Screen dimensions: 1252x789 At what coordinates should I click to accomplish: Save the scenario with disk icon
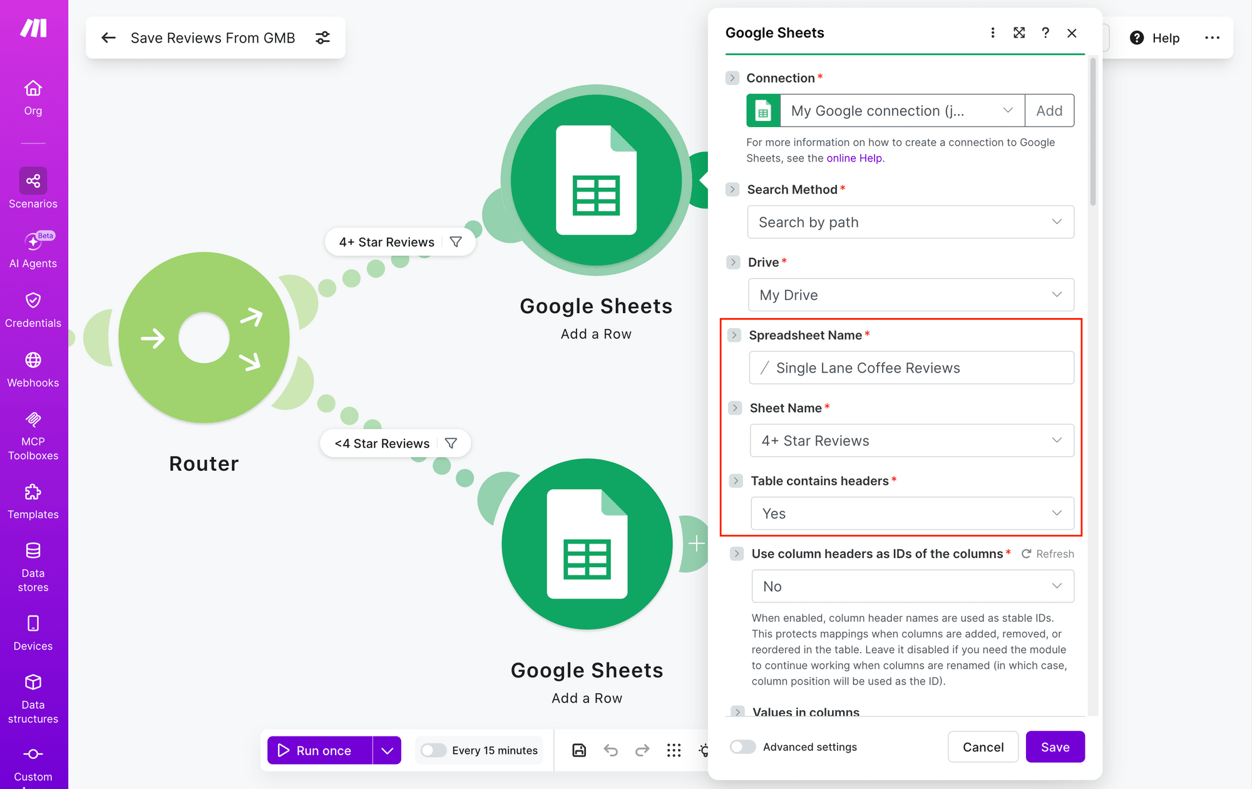point(579,750)
